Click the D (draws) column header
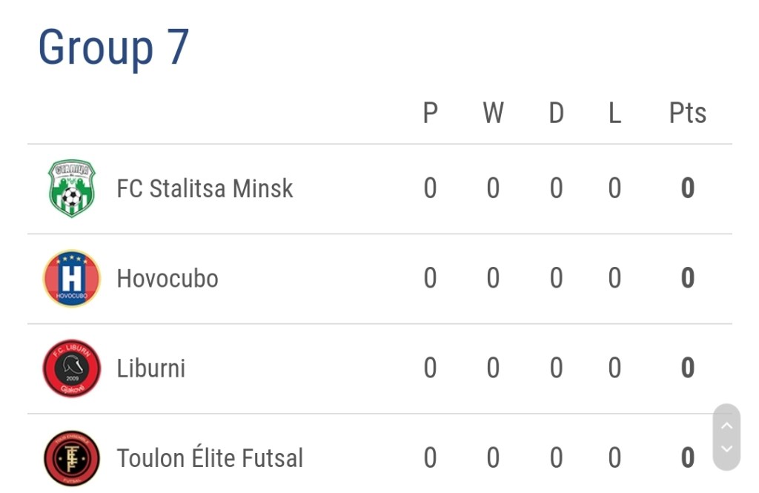This screenshot has width=759, height=493. pos(556,113)
